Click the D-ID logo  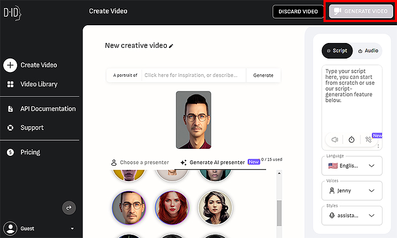click(12, 13)
